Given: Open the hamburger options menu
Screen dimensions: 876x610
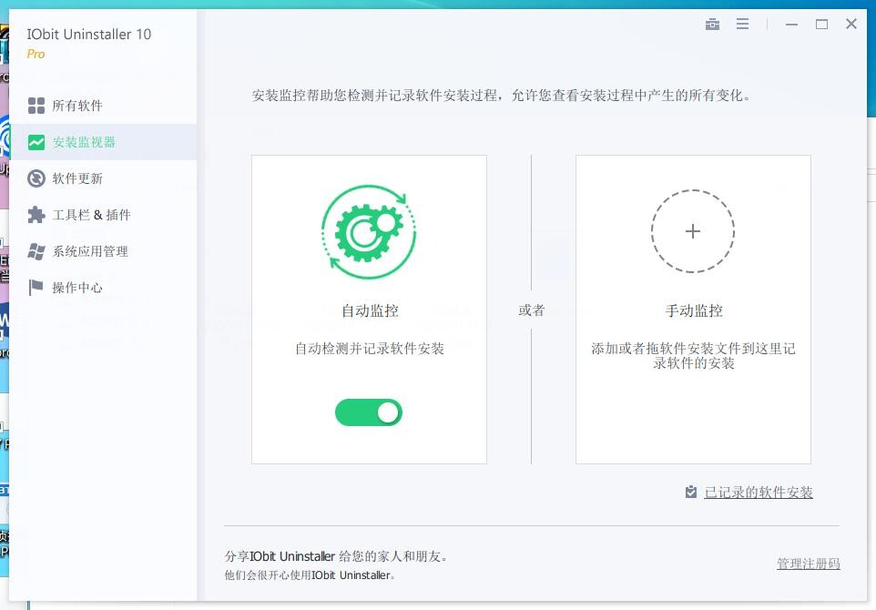Looking at the screenshot, I should point(743,25).
